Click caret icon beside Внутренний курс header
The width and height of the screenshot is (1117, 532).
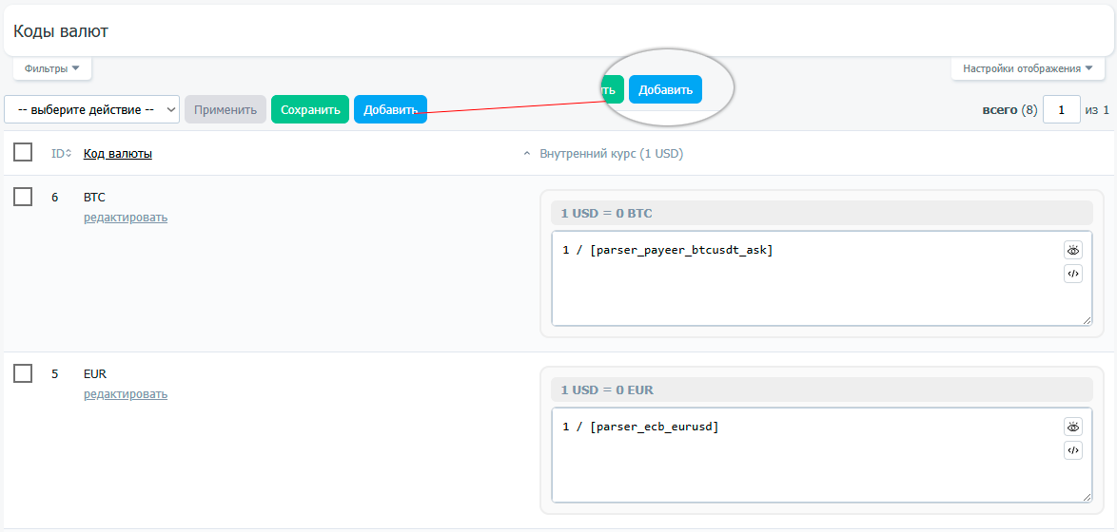click(x=527, y=154)
